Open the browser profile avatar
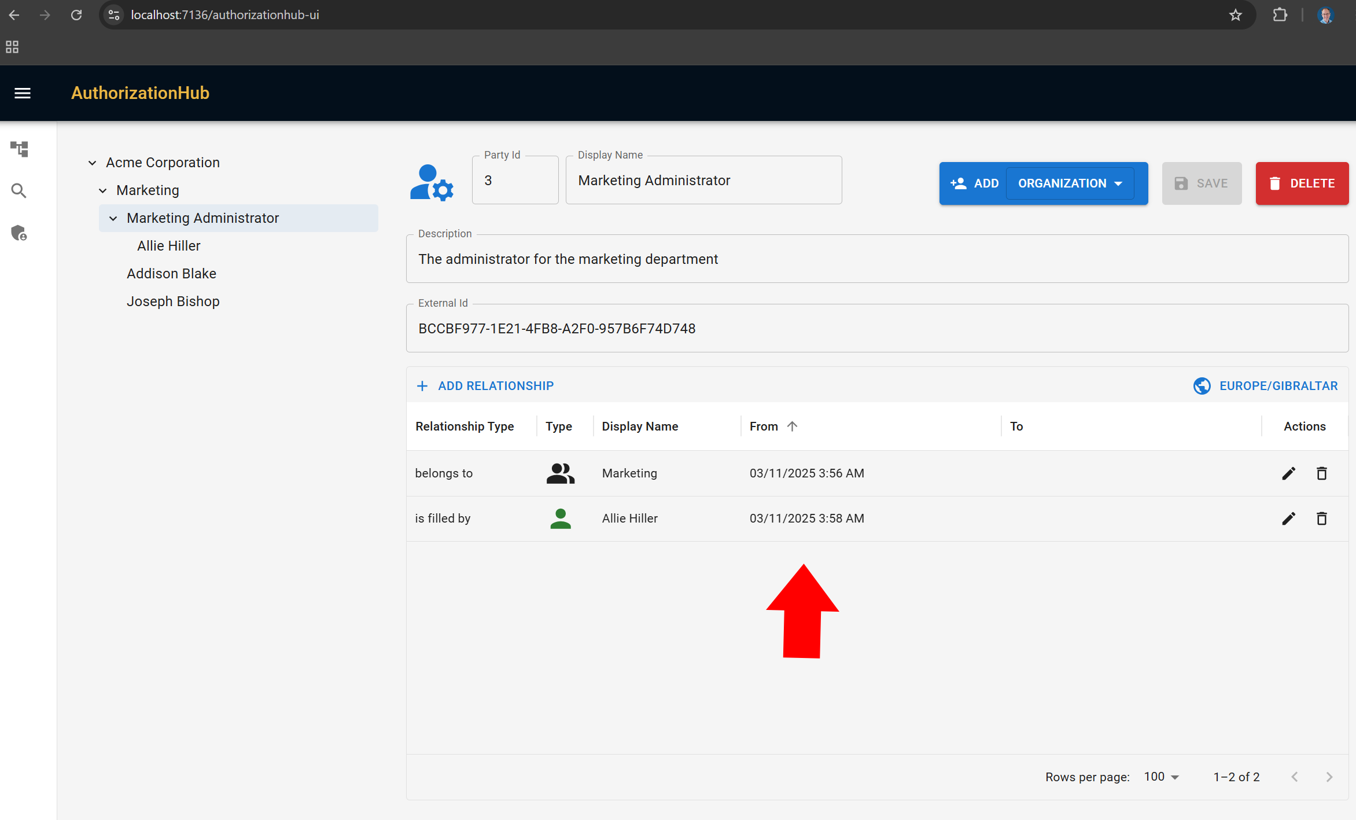The width and height of the screenshot is (1356, 820). point(1325,15)
